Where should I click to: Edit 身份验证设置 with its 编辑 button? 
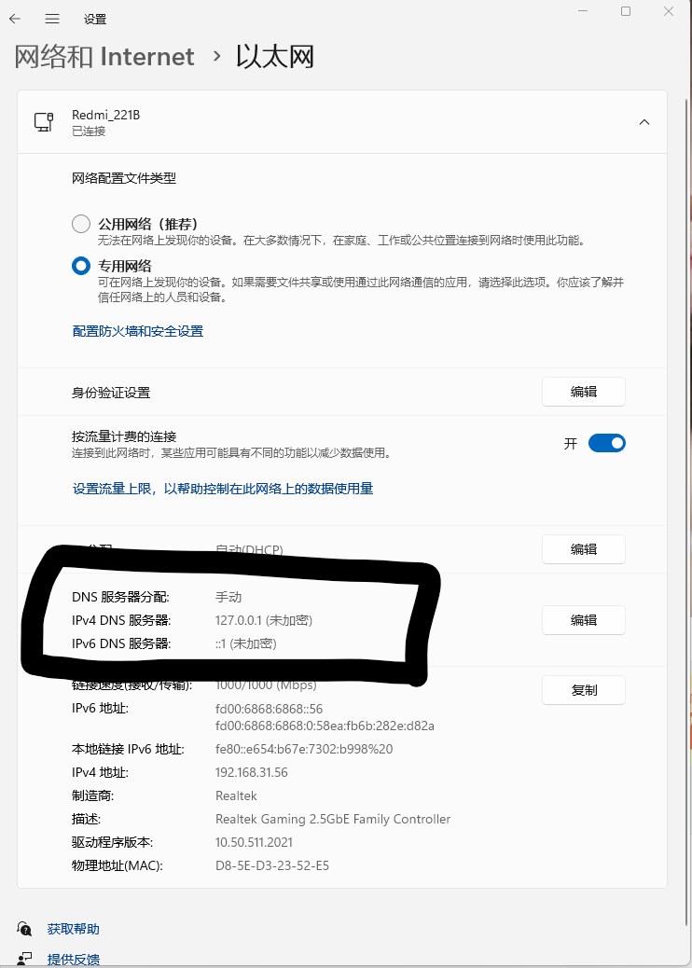coord(584,392)
